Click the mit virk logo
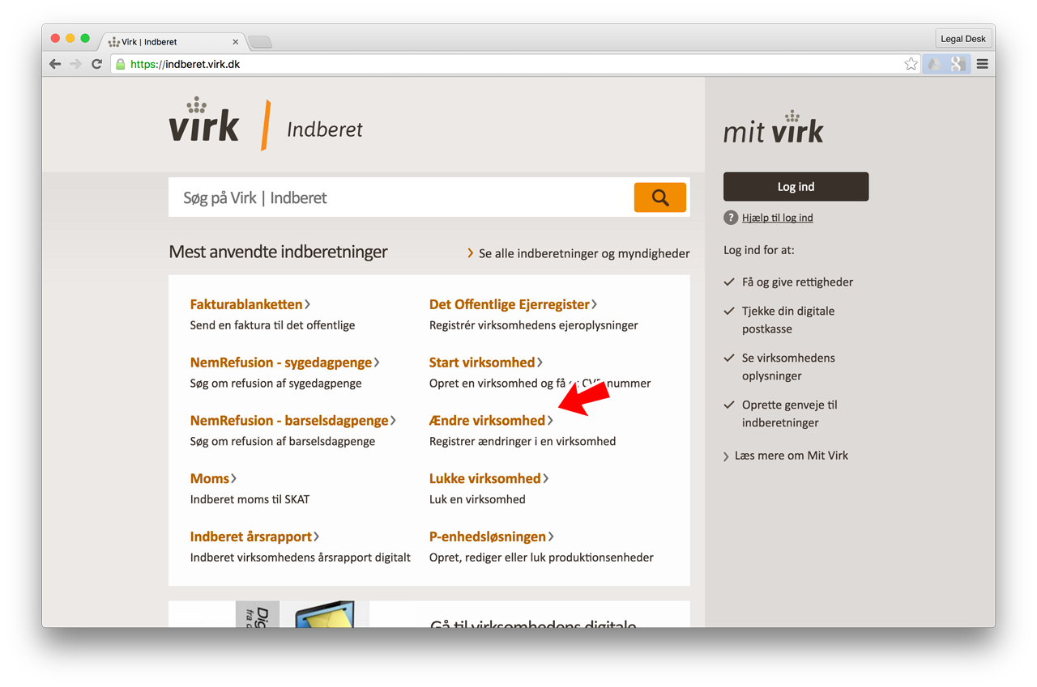 click(x=774, y=128)
